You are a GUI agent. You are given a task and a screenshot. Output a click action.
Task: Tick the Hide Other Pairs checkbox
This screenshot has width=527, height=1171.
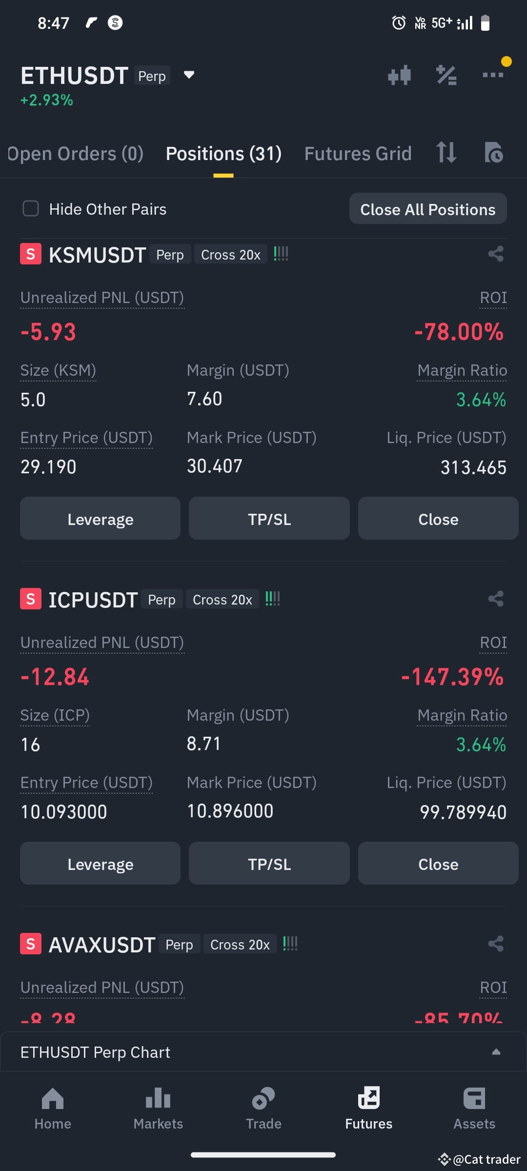pos(31,209)
